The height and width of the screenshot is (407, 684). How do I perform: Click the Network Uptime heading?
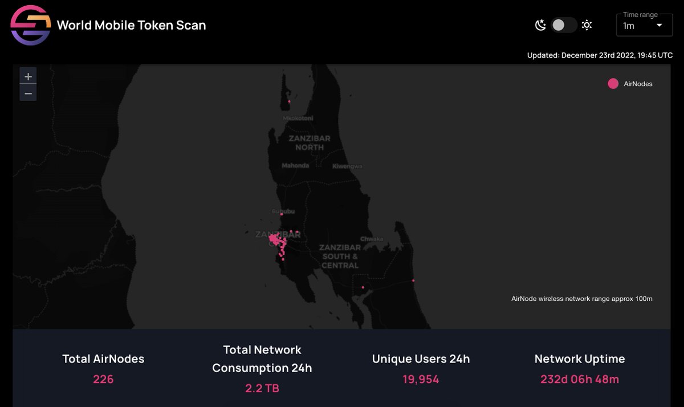click(580, 359)
